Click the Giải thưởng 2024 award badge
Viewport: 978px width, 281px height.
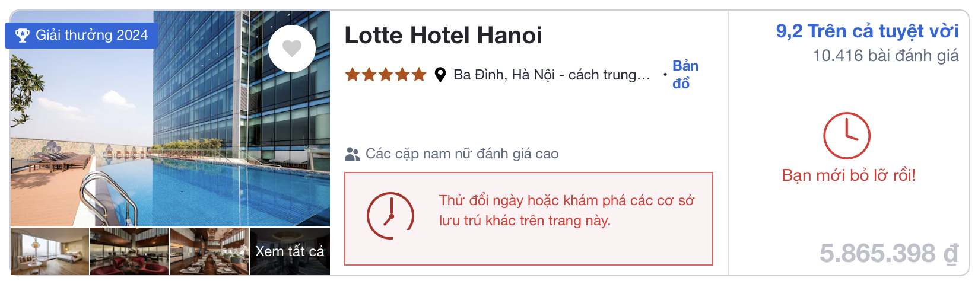(x=82, y=36)
